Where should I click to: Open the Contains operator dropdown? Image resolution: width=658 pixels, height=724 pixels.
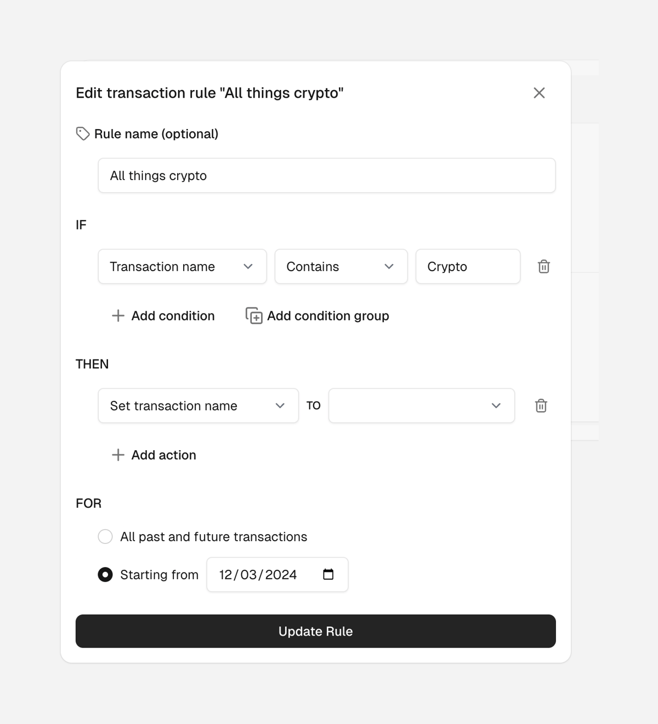click(389, 266)
